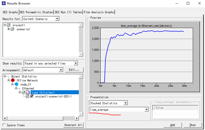Switch to Flow Analysis Graphs tab
The width and height of the screenshot is (205, 130).
point(99,12)
